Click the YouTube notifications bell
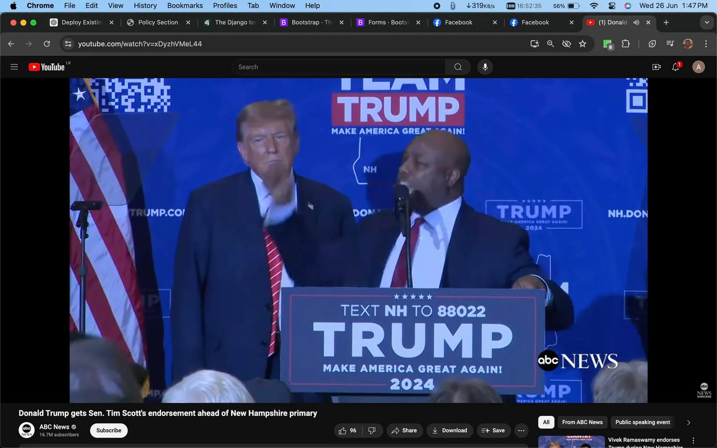 [x=675, y=67]
